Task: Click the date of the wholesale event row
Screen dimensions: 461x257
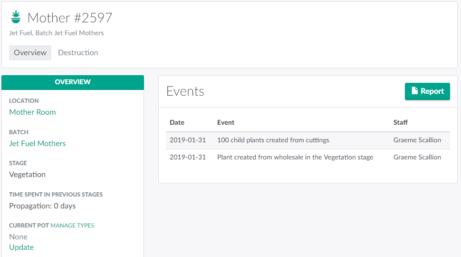Action: tap(188, 158)
